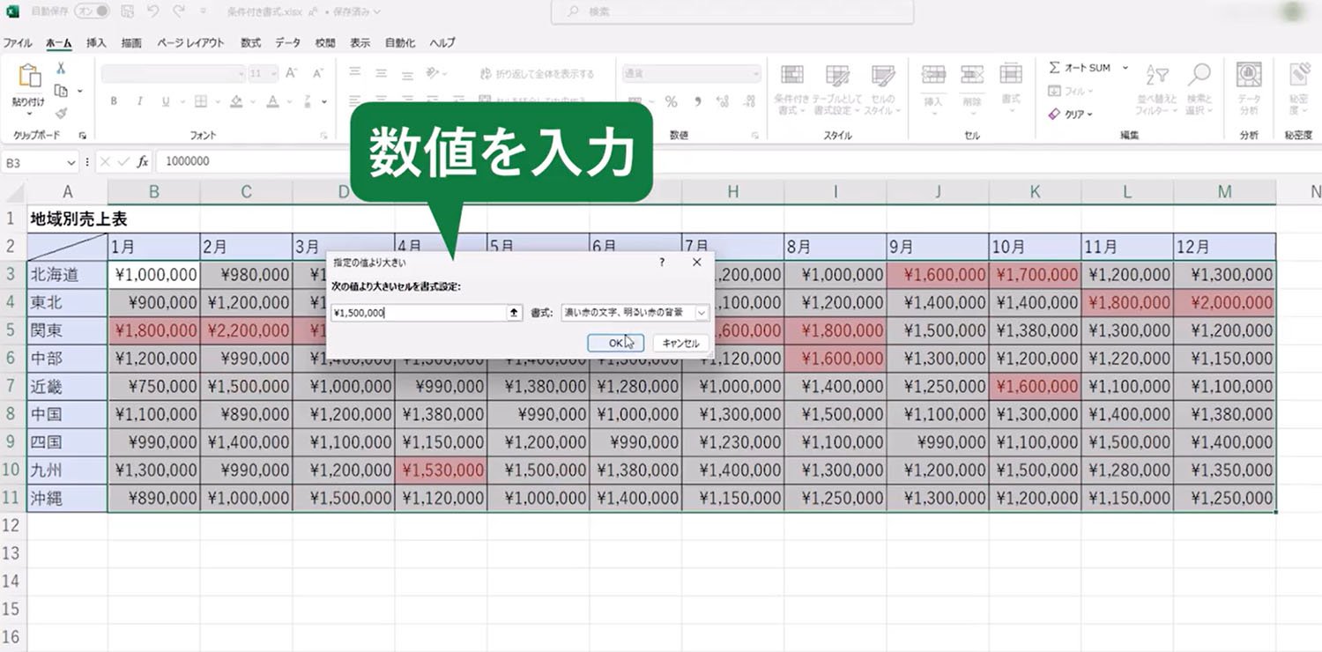Screen dimensions: 1322x652
Task: Select column A header
Action: 67,192
